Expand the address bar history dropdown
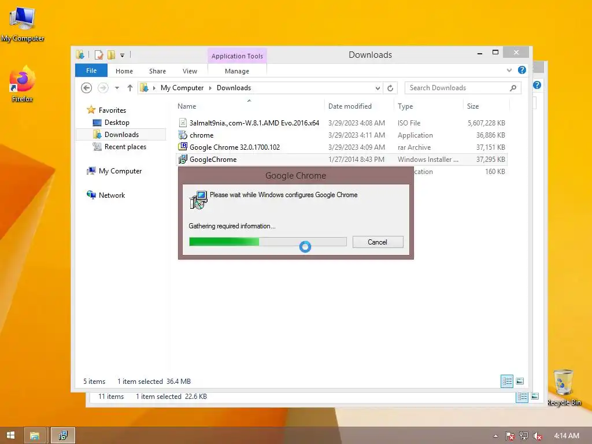This screenshot has height=444, width=592. point(378,88)
